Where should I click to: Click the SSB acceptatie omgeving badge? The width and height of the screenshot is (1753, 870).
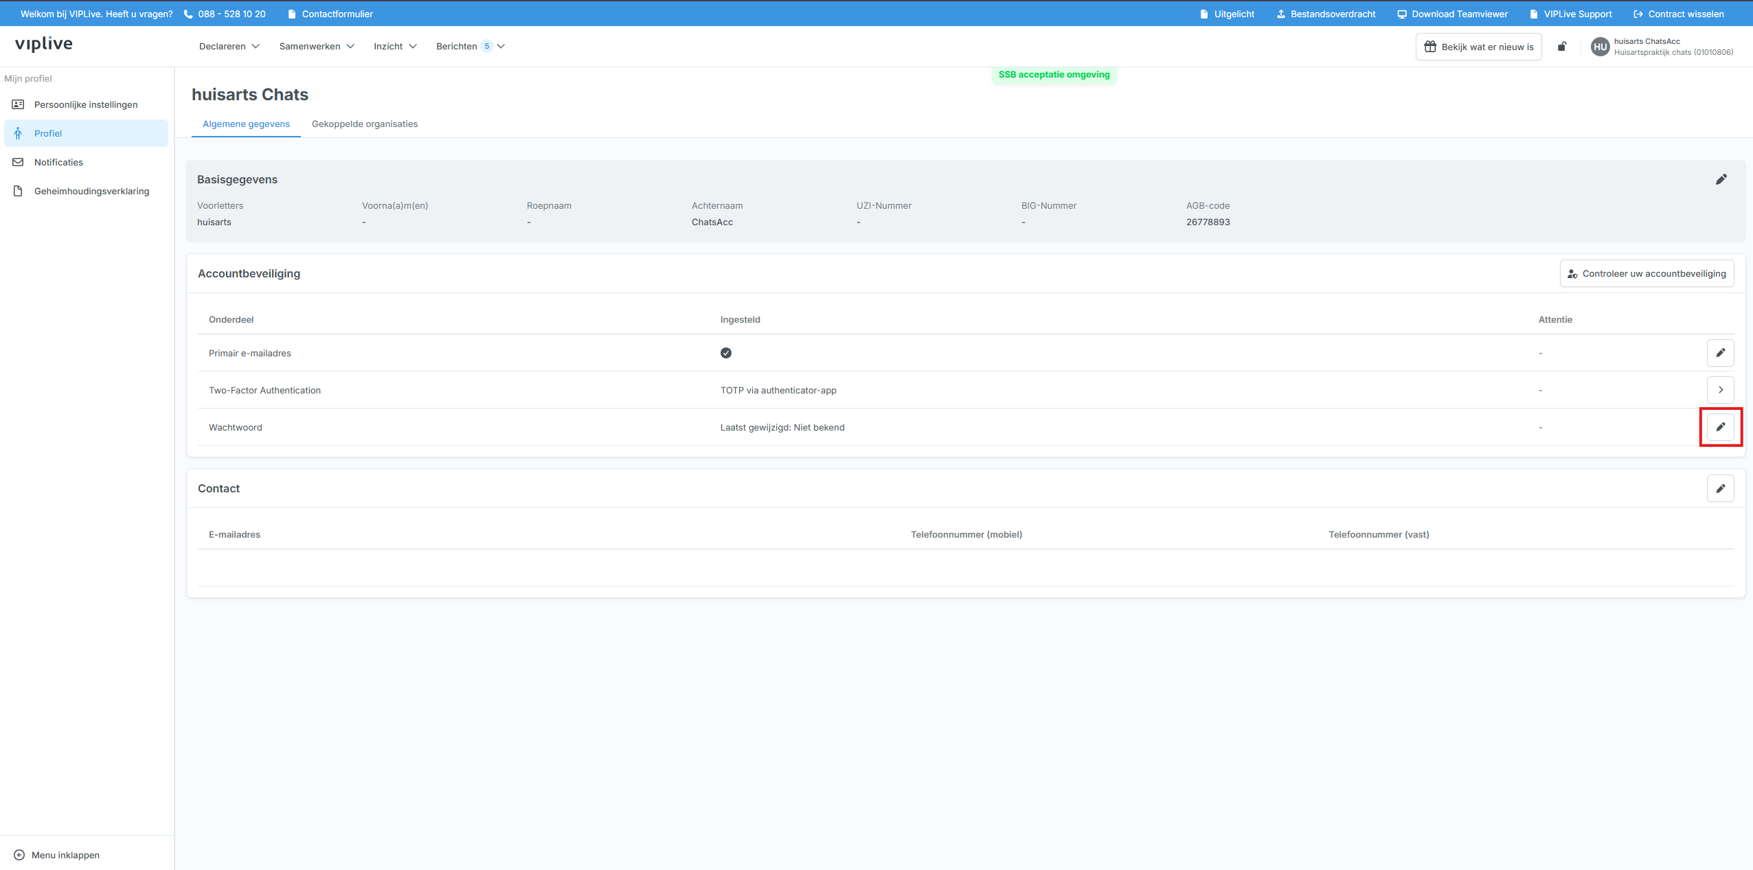click(x=1054, y=75)
